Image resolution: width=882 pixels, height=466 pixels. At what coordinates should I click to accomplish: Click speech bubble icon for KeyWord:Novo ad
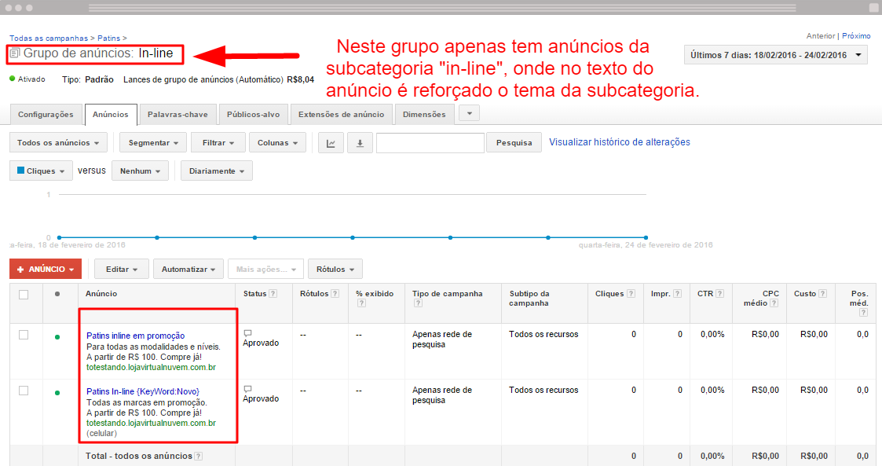click(x=247, y=389)
